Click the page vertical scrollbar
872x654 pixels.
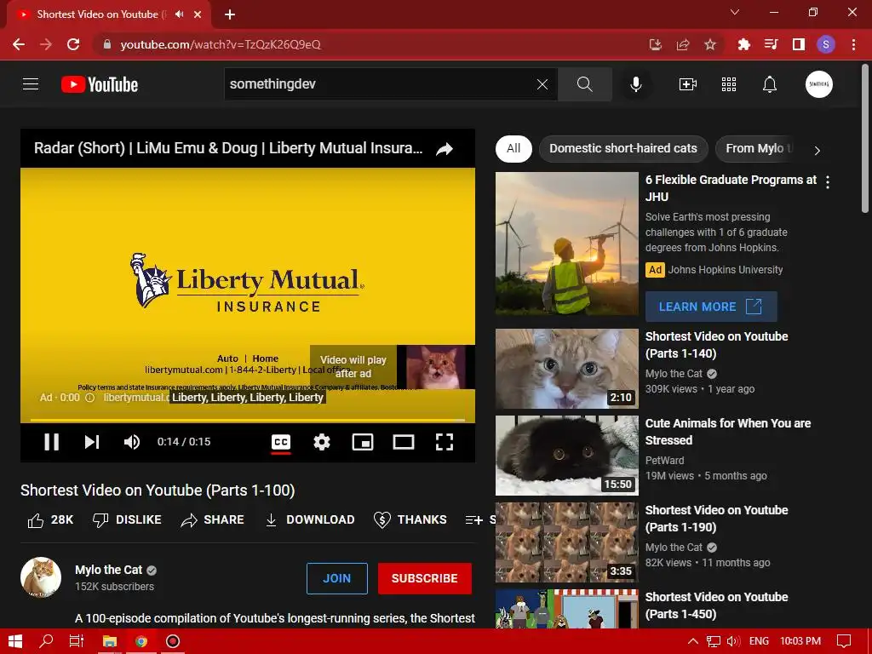tap(865, 139)
